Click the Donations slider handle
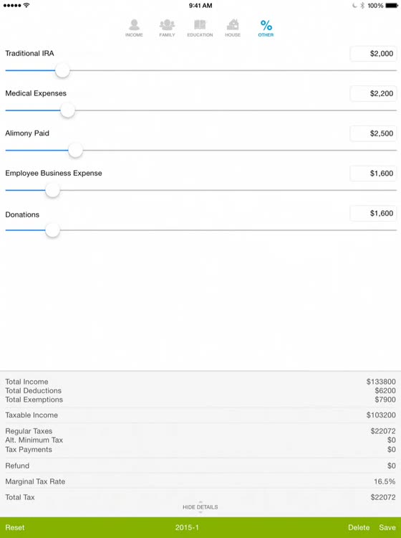The width and height of the screenshot is (401, 538). point(52,230)
